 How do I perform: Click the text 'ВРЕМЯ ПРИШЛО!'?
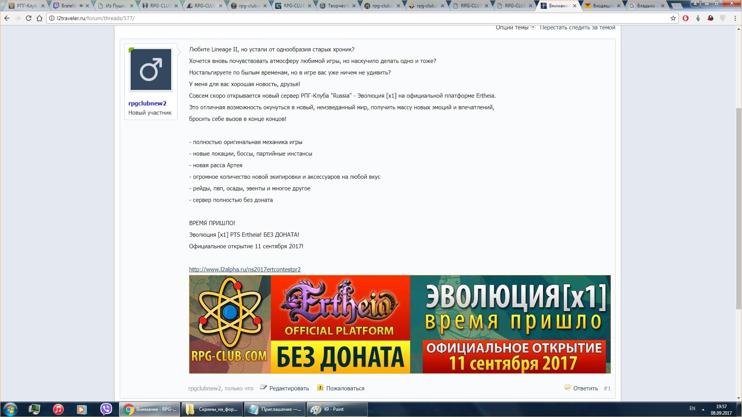click(212, 223)
